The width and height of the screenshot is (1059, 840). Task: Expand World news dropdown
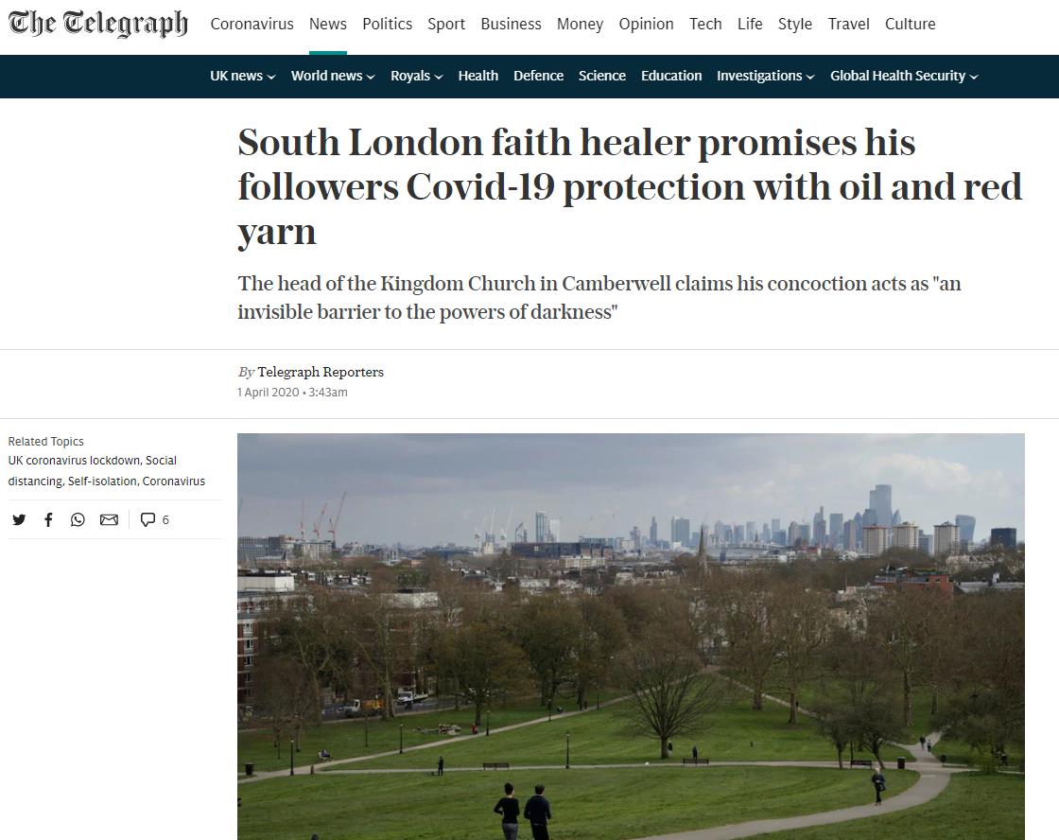pyautogui.click(x=332, y=76)
